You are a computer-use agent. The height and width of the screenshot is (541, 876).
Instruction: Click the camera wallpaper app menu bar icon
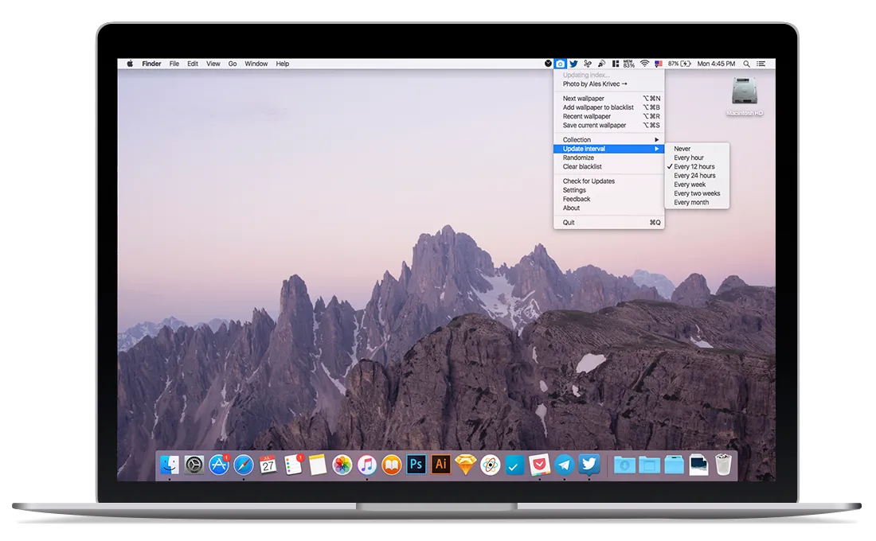click(x=561, y=64)
